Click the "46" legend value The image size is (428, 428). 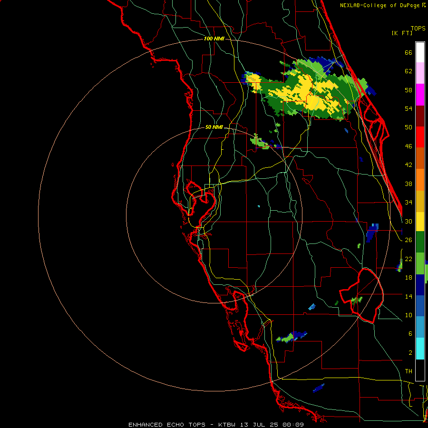[x=409, y=146]
